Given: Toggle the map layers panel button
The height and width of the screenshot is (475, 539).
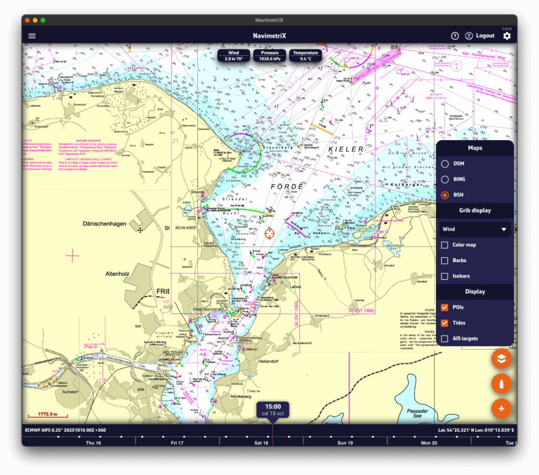Looking at the screenshot, I should [501, 359].
